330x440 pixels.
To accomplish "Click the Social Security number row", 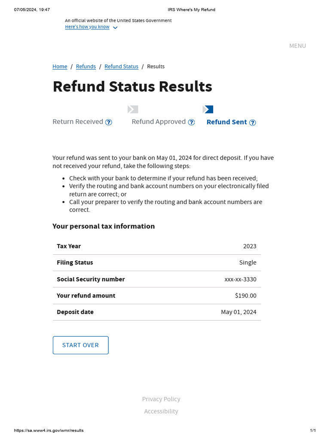I will [x=156, y=279].
